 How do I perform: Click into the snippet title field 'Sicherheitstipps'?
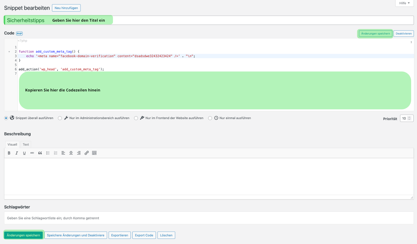pyautogui.click(x=209, y=20)
